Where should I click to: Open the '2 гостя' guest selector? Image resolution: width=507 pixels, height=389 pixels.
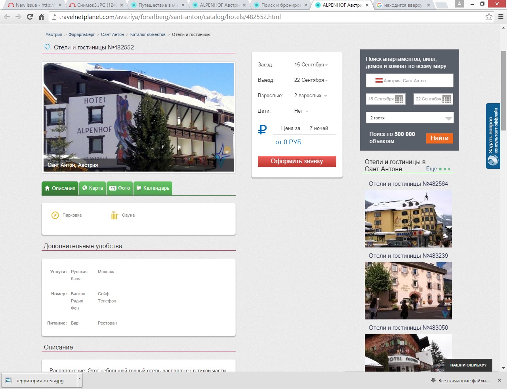click(x=410, y=118)
